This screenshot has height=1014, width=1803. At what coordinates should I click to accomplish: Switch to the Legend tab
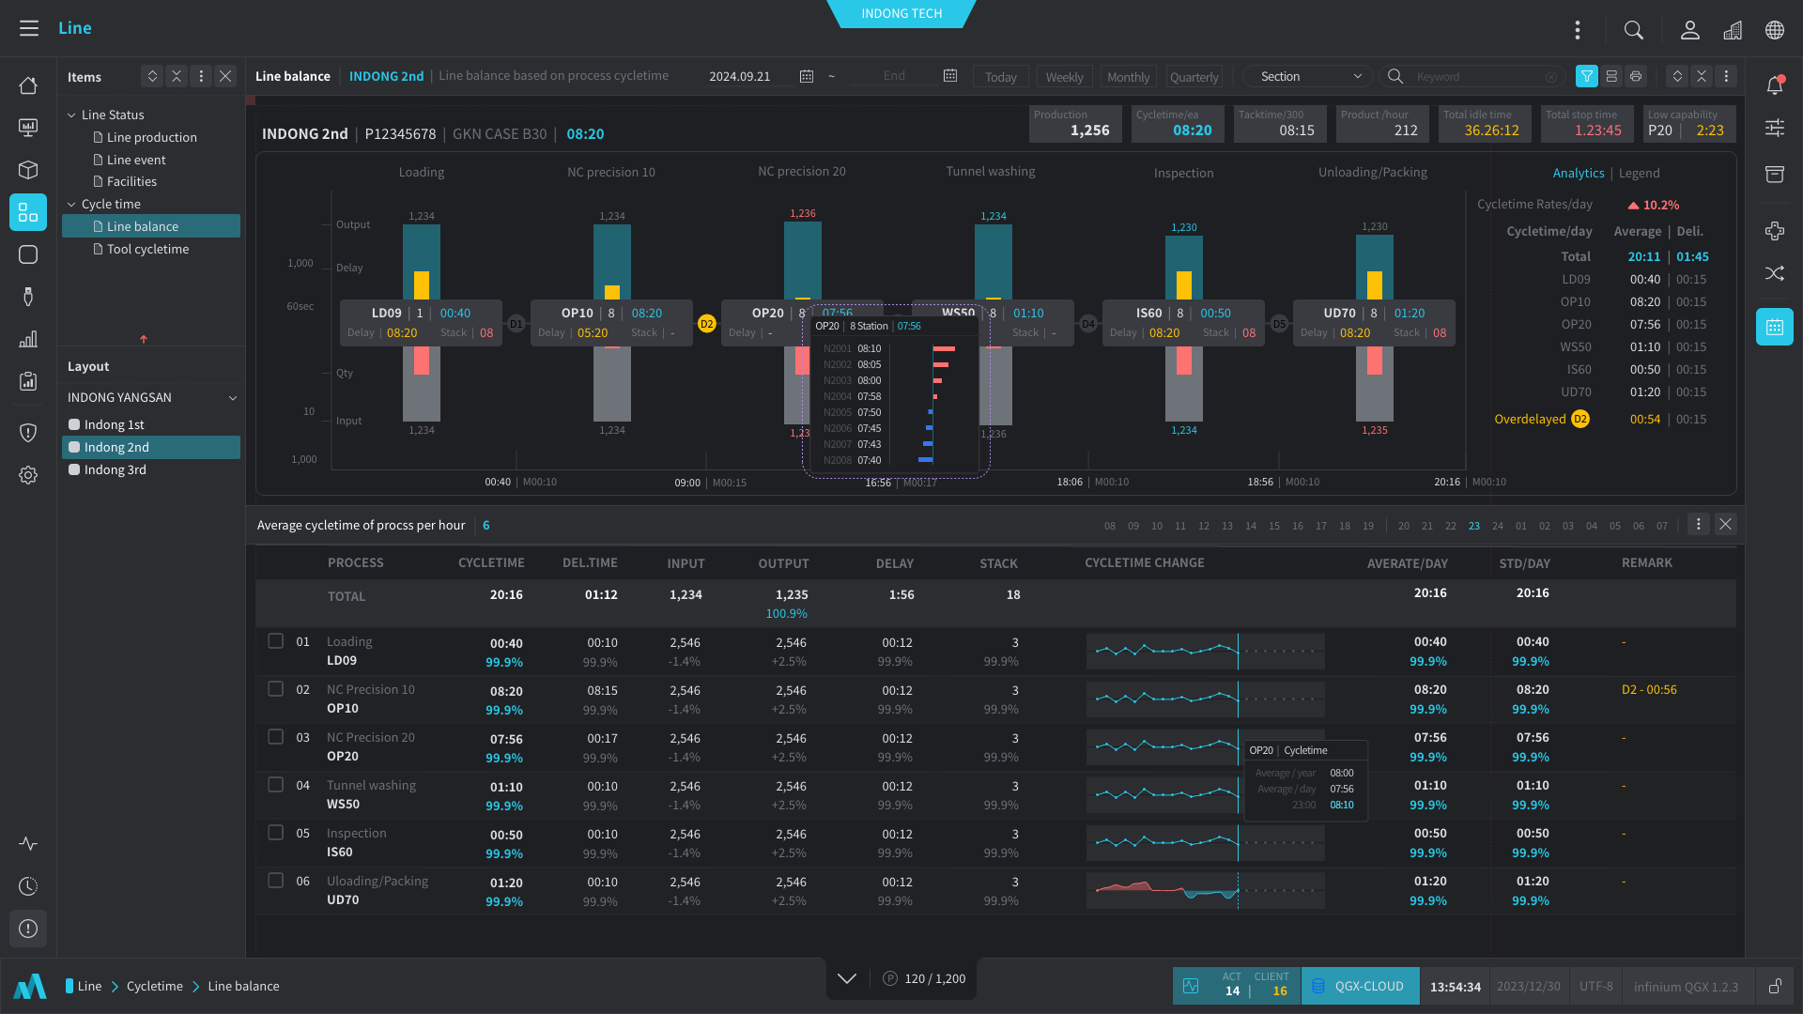click(x=1639, y=174)
